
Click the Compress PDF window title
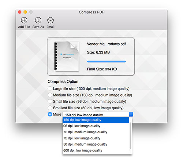(91, 12)
